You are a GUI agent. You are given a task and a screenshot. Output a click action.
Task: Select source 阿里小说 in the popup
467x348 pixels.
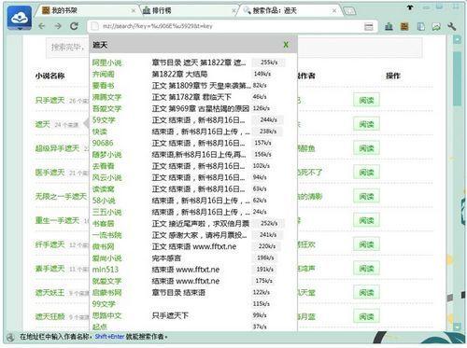pos(106,63)
